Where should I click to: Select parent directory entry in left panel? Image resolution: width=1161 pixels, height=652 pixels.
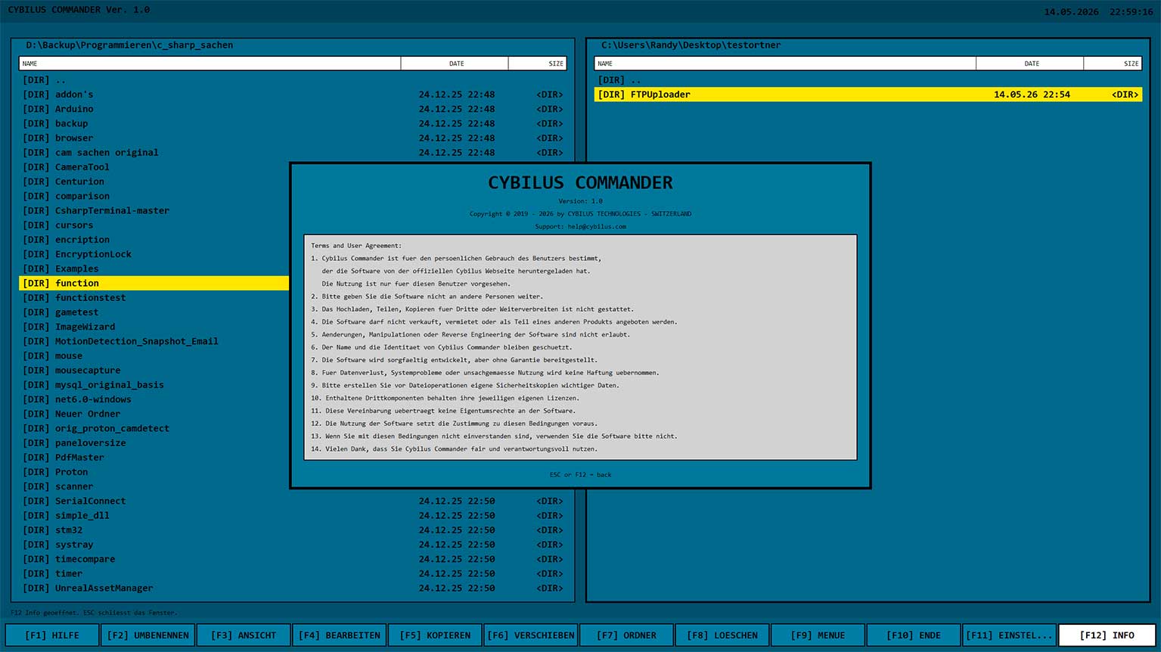293,79
